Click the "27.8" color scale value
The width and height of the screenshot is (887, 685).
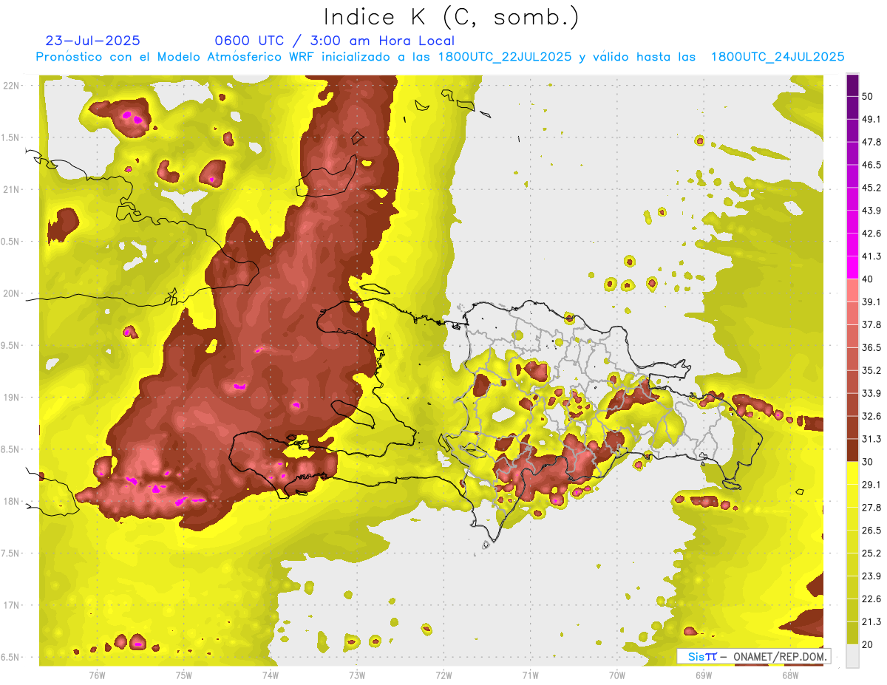871,508
